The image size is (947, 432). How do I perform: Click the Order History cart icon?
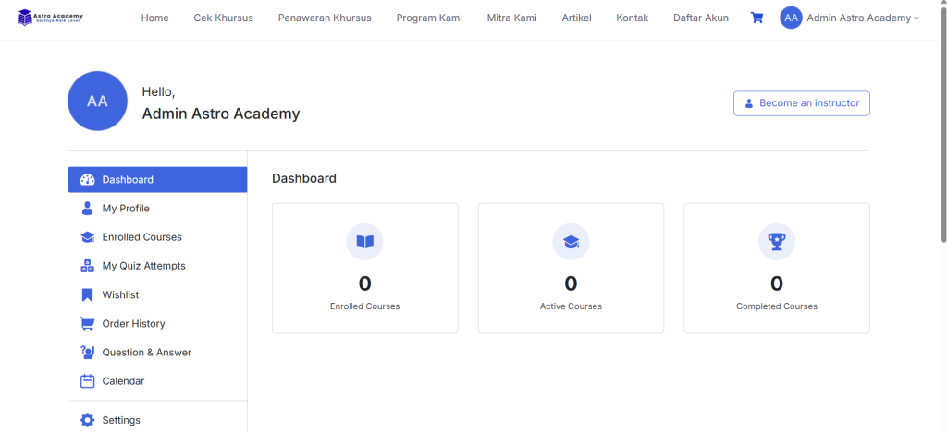click(87, 323)
